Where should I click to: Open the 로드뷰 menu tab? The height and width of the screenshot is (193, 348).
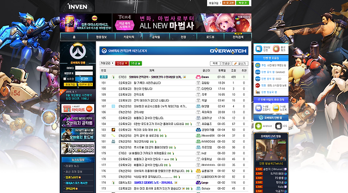point(210,37)
